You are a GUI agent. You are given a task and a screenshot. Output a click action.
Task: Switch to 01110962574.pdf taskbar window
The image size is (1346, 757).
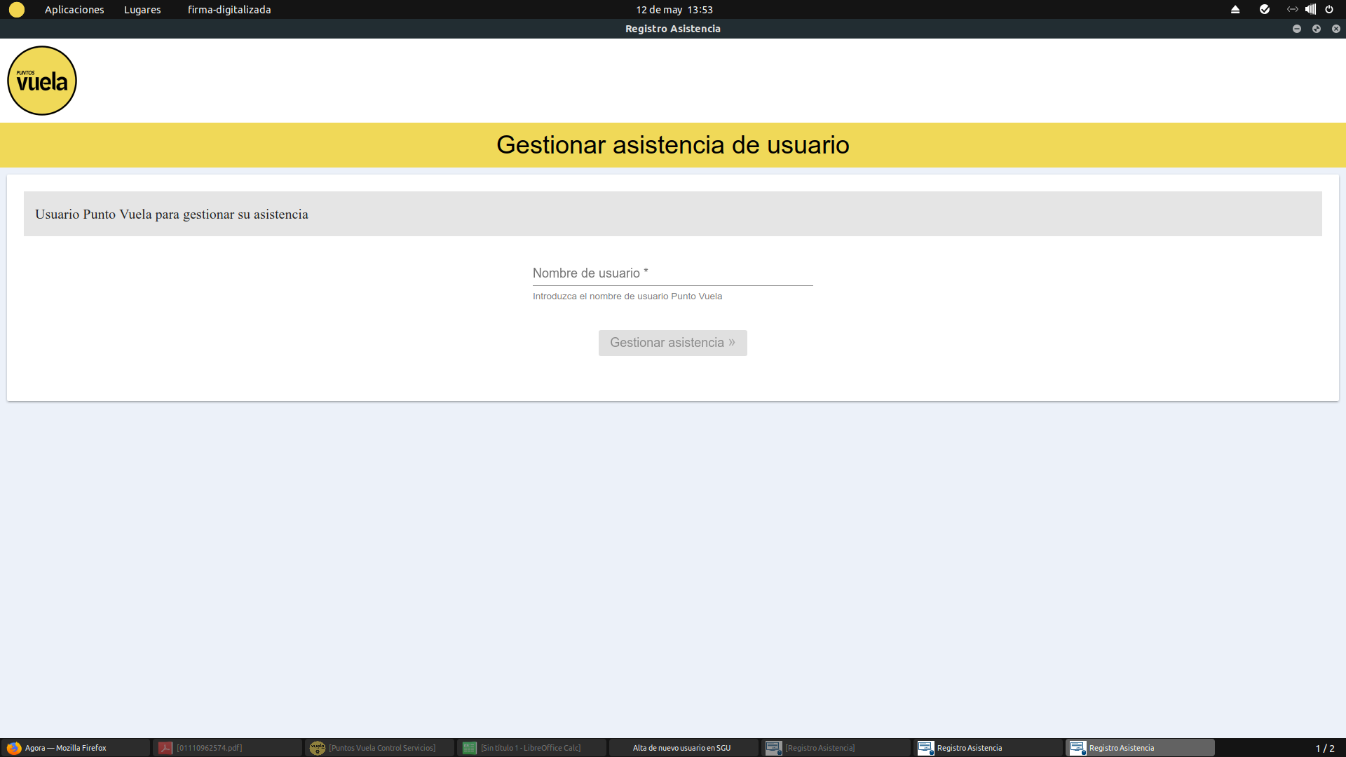pos(209,748)
